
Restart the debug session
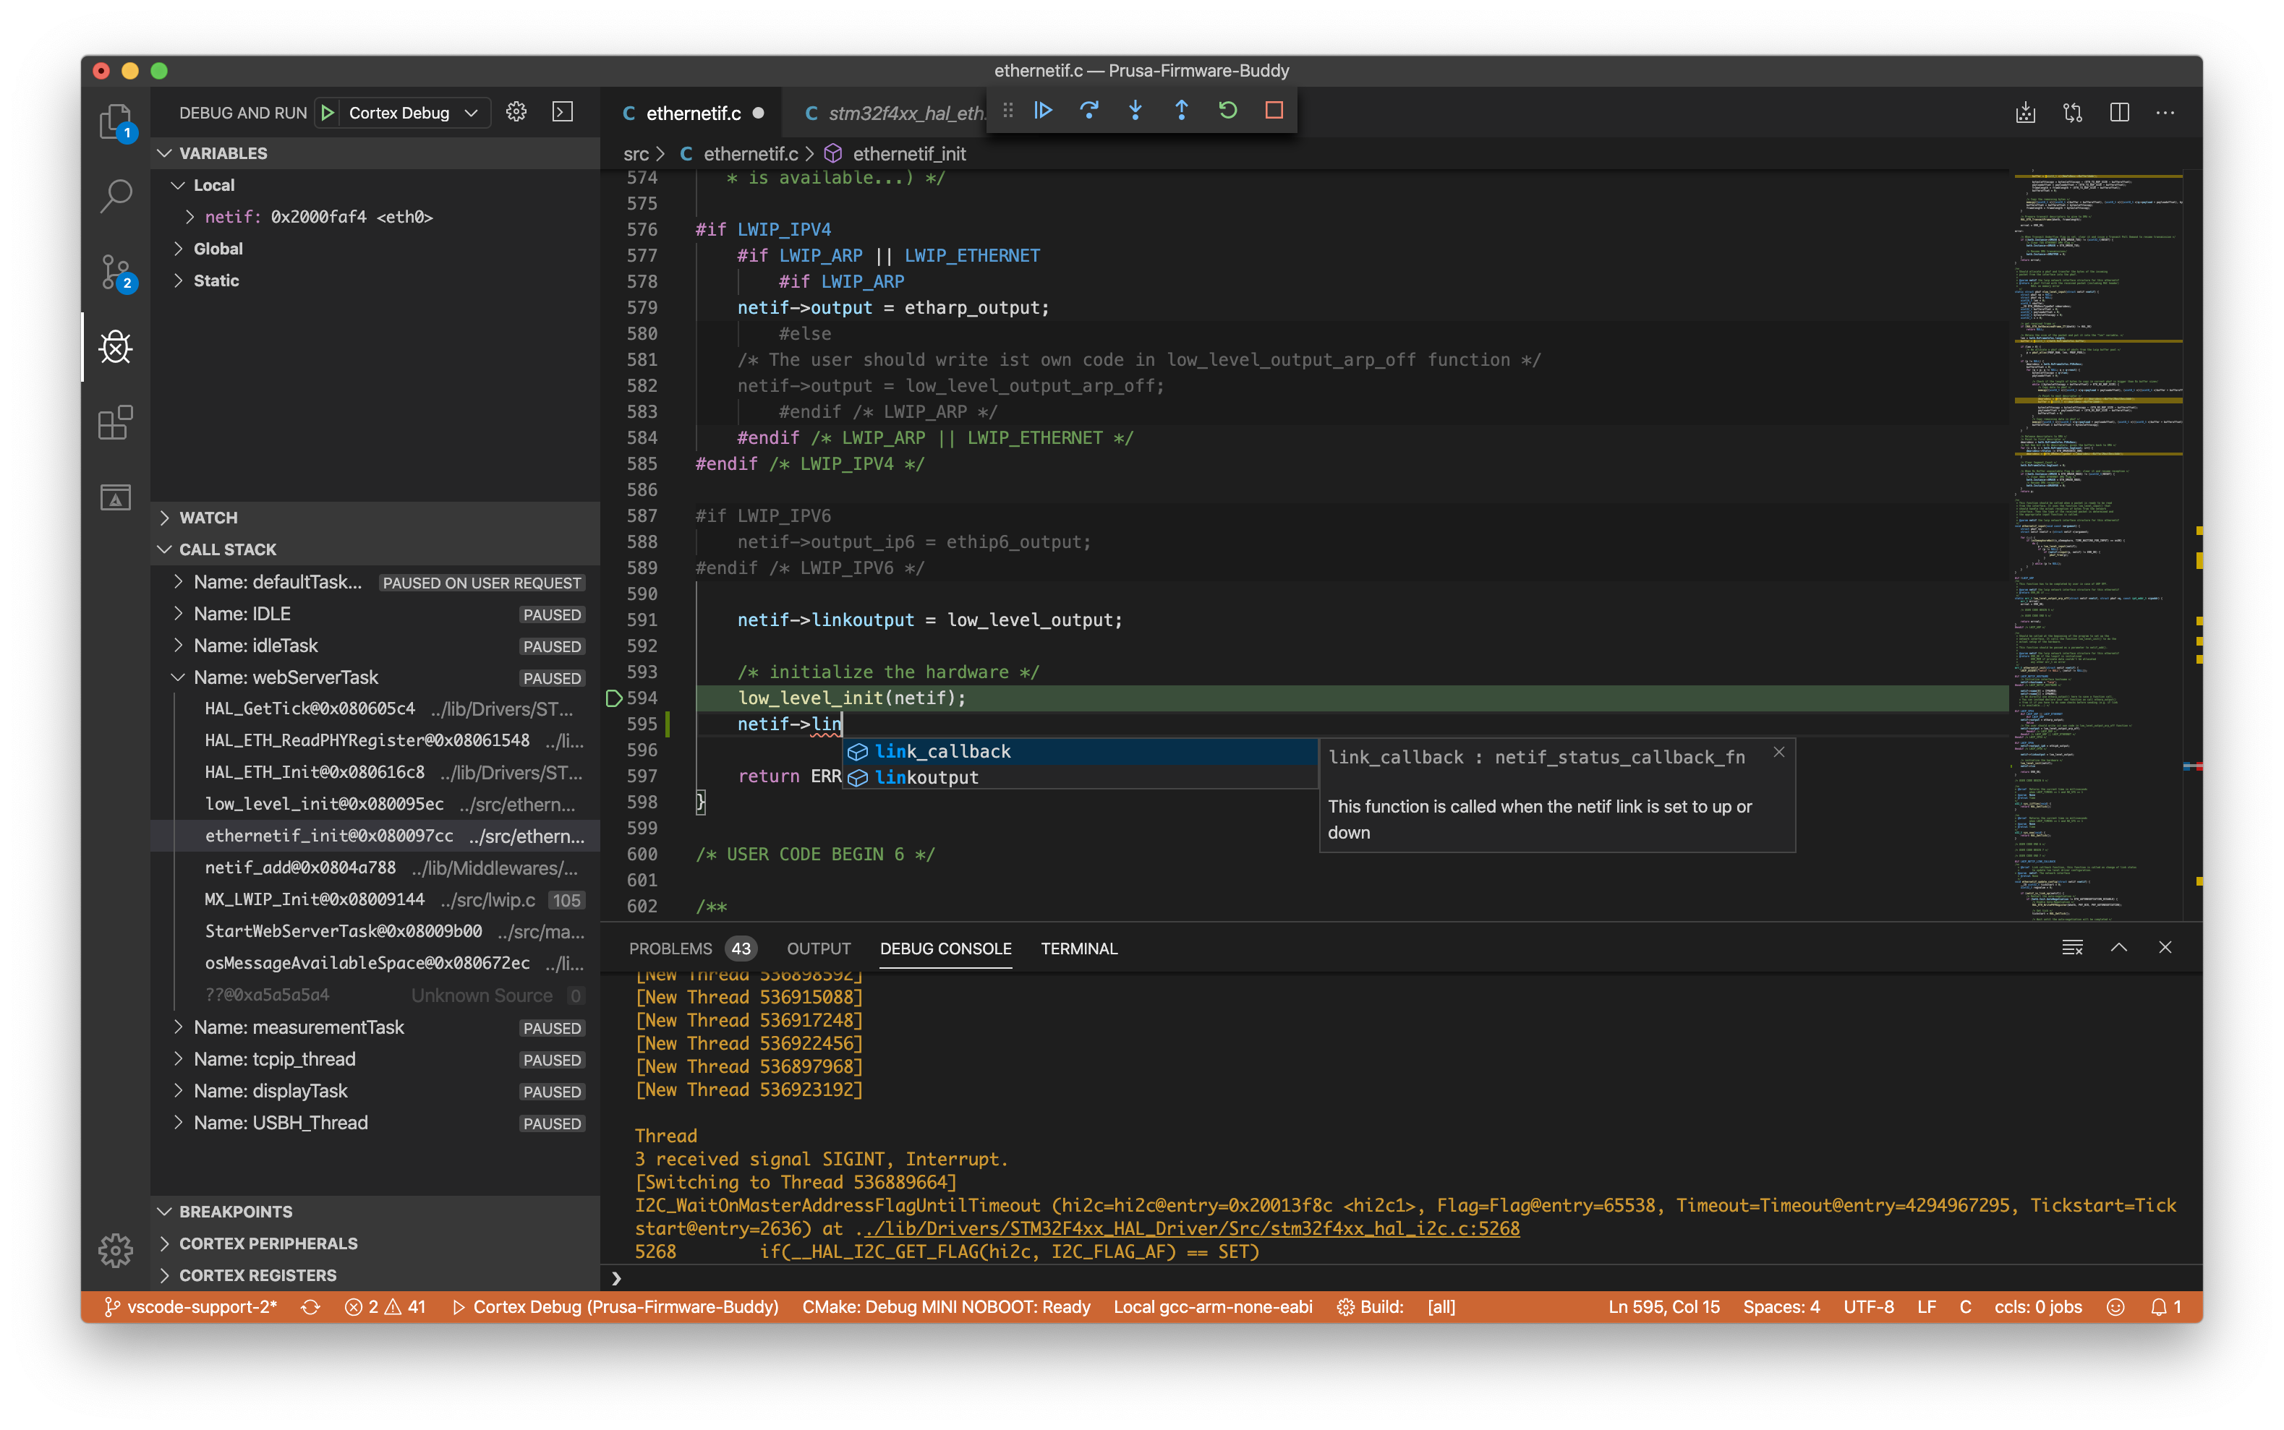tap(1228, 111)
